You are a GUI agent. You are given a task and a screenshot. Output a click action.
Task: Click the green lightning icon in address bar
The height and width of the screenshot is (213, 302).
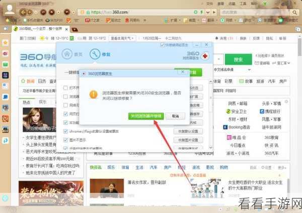pos(202,12)
